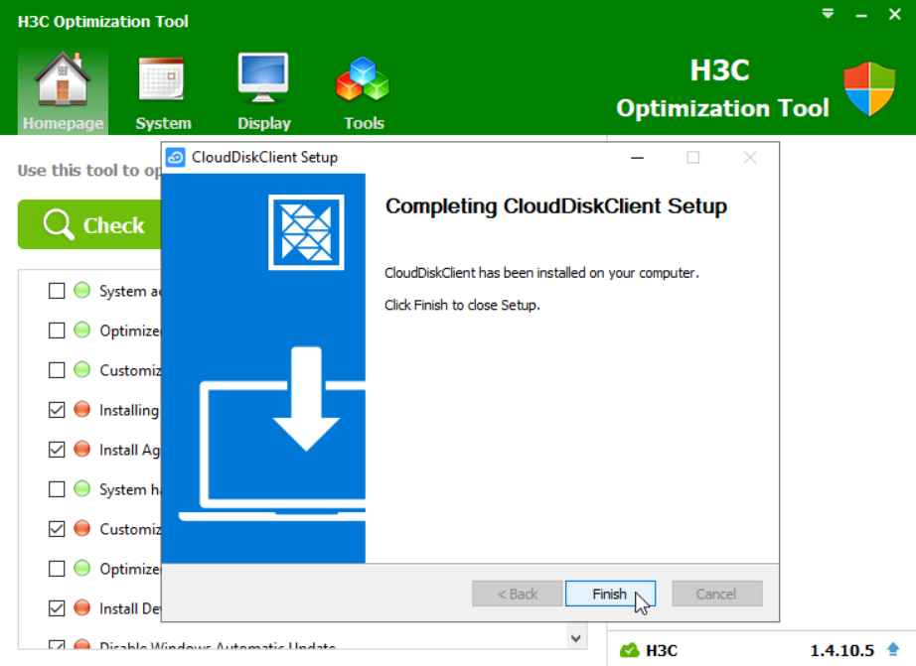
Task: Click the CloudDiskClient Setup title icon
Action: point(175,157)
